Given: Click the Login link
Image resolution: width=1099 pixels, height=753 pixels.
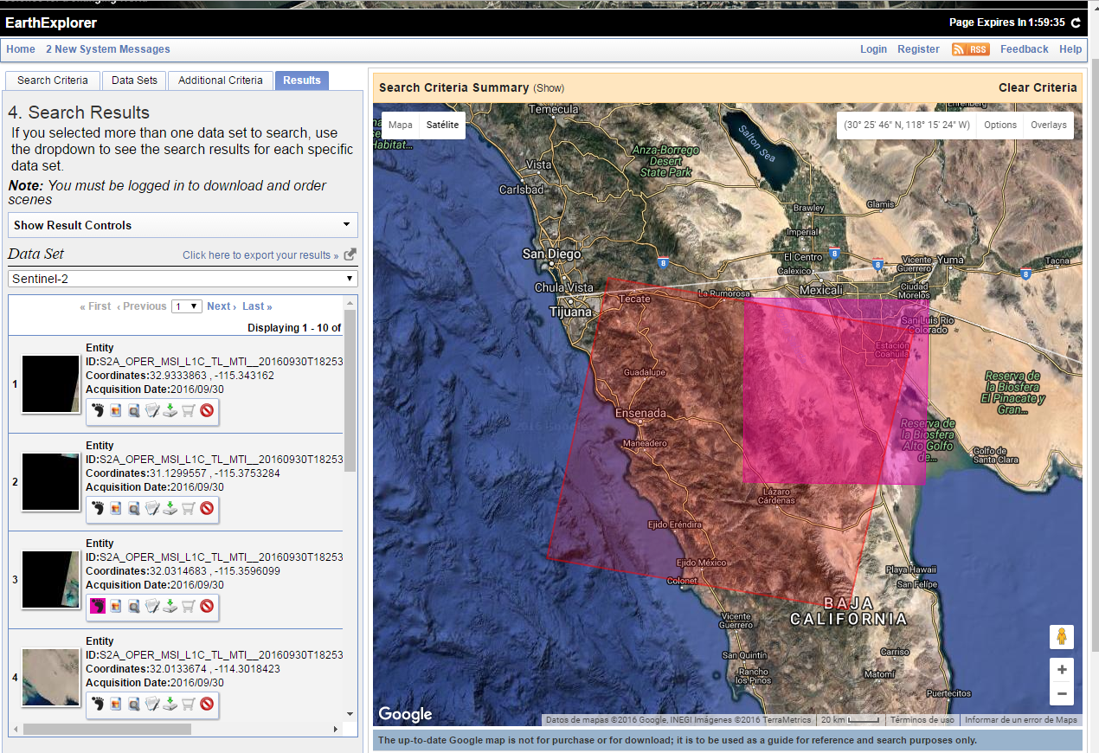Looking at the screenshot, I should point(873,49).
